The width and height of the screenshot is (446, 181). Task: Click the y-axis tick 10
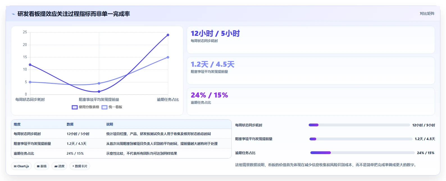[25, 69]
